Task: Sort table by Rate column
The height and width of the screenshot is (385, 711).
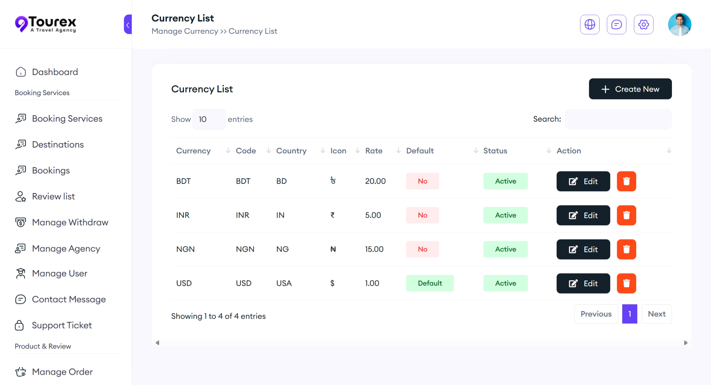Action: point(374,151)
